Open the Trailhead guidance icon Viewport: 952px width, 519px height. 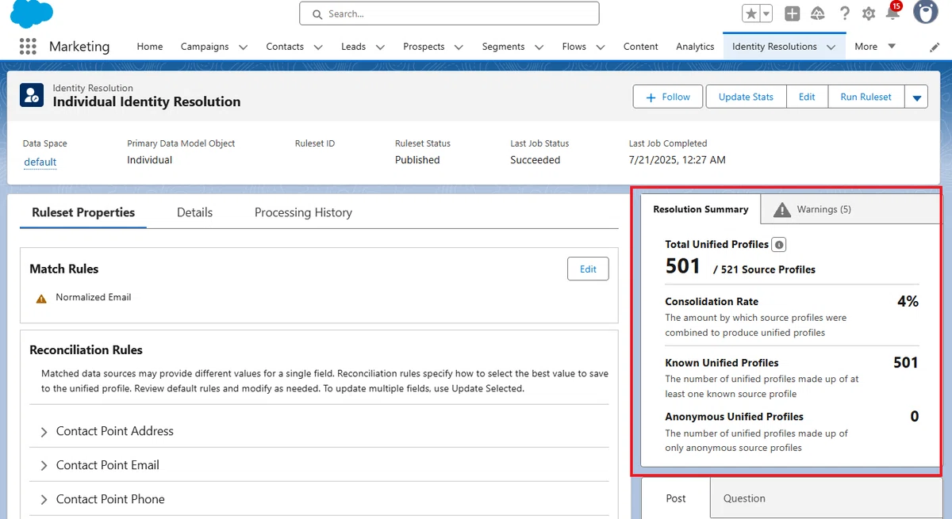tap(818, 13)
